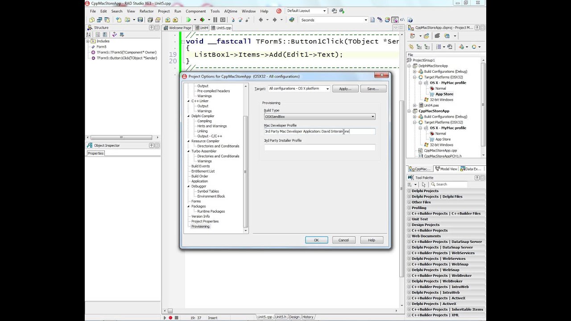Switch to the Unit4 editor tab
The height and width of the screenshot is (321, 571).
(202, 28)
